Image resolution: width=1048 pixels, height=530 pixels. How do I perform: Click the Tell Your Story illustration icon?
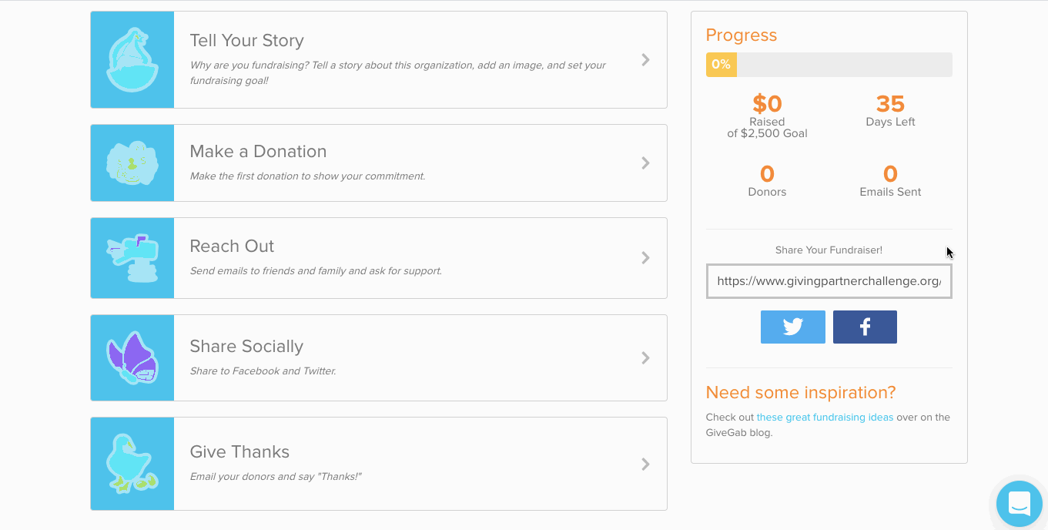coord(132,60)
